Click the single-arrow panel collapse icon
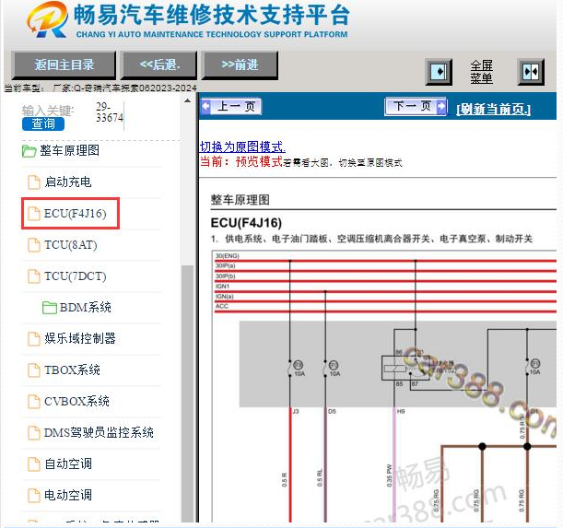 point(439,72)
